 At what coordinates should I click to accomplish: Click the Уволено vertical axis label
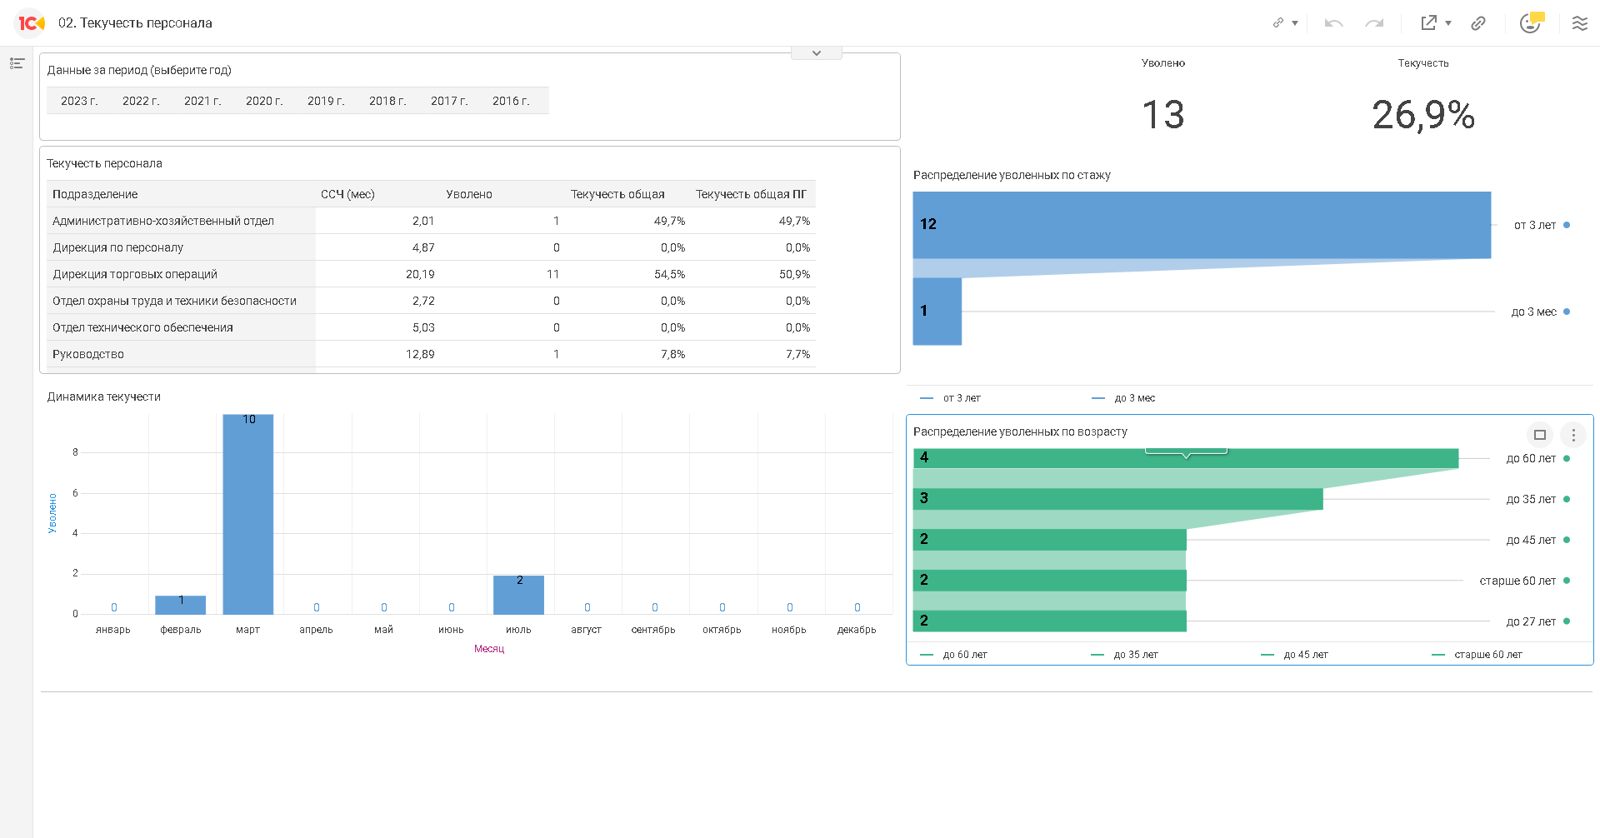[x=52, y=513]
